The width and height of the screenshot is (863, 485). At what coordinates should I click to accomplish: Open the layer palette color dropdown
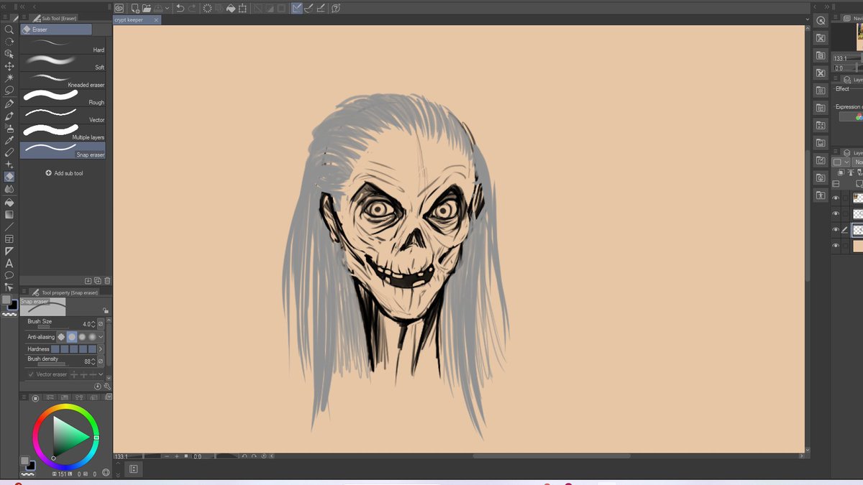[x=841, y=162]
